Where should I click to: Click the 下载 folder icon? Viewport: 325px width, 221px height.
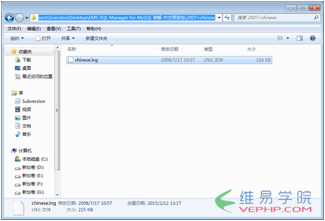[17, 59]
